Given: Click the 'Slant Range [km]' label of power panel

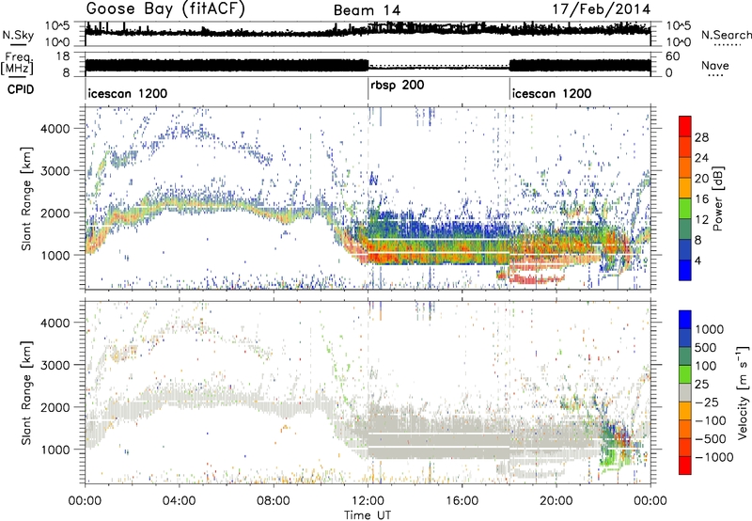Looking at the screenshot, I should click(26, 198).
